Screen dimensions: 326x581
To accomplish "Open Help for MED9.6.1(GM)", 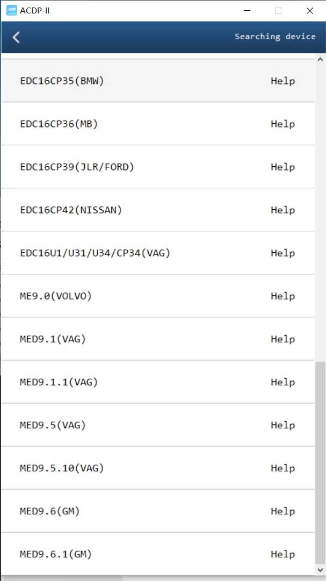I will point(282,555).
